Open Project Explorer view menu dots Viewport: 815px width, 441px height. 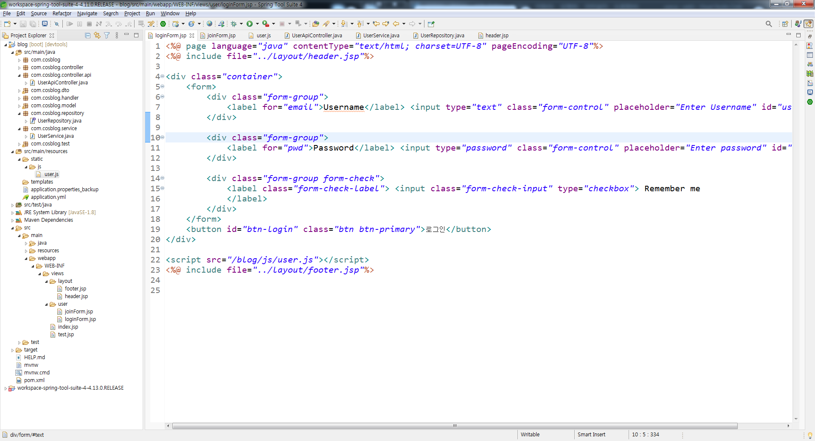117,35
